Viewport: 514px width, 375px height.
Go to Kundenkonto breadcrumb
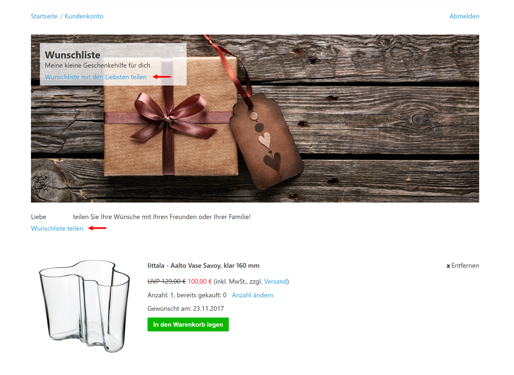pyautogui.click(x=84, y=16)
